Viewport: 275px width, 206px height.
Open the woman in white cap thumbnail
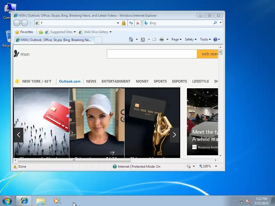(x=97, y=122)
